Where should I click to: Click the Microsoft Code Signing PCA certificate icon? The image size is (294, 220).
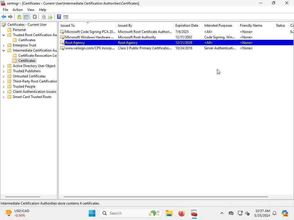coord(62,32)
